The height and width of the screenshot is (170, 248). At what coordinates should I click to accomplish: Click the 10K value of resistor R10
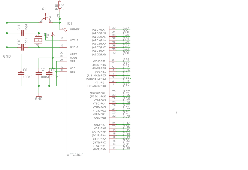[63, 7]
